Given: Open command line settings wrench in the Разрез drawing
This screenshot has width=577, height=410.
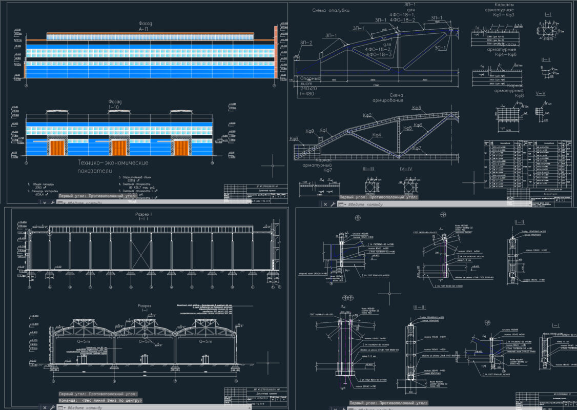Looking at the screenshot, I should pos(52,407).
